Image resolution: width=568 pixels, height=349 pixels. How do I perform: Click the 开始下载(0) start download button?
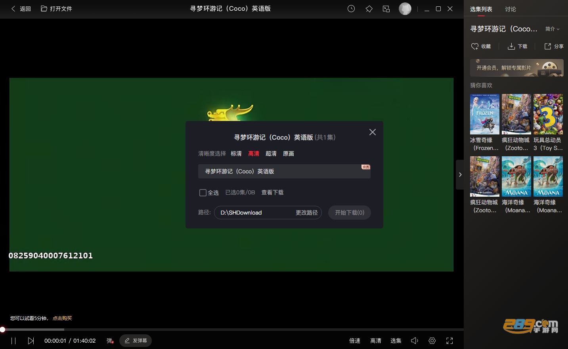pyautogui.click(x=350, y=213)
